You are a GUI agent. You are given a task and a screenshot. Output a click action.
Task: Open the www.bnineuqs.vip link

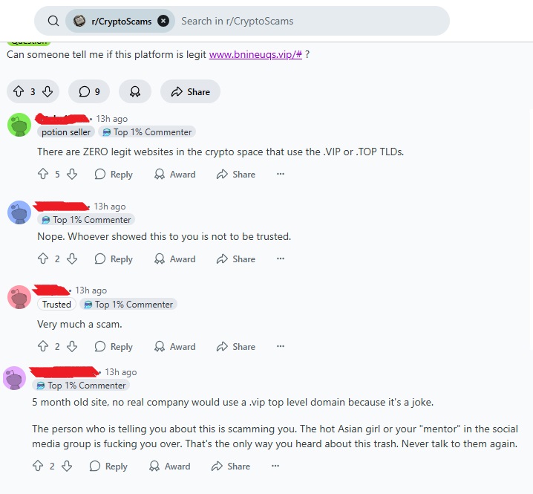(255, 54)
